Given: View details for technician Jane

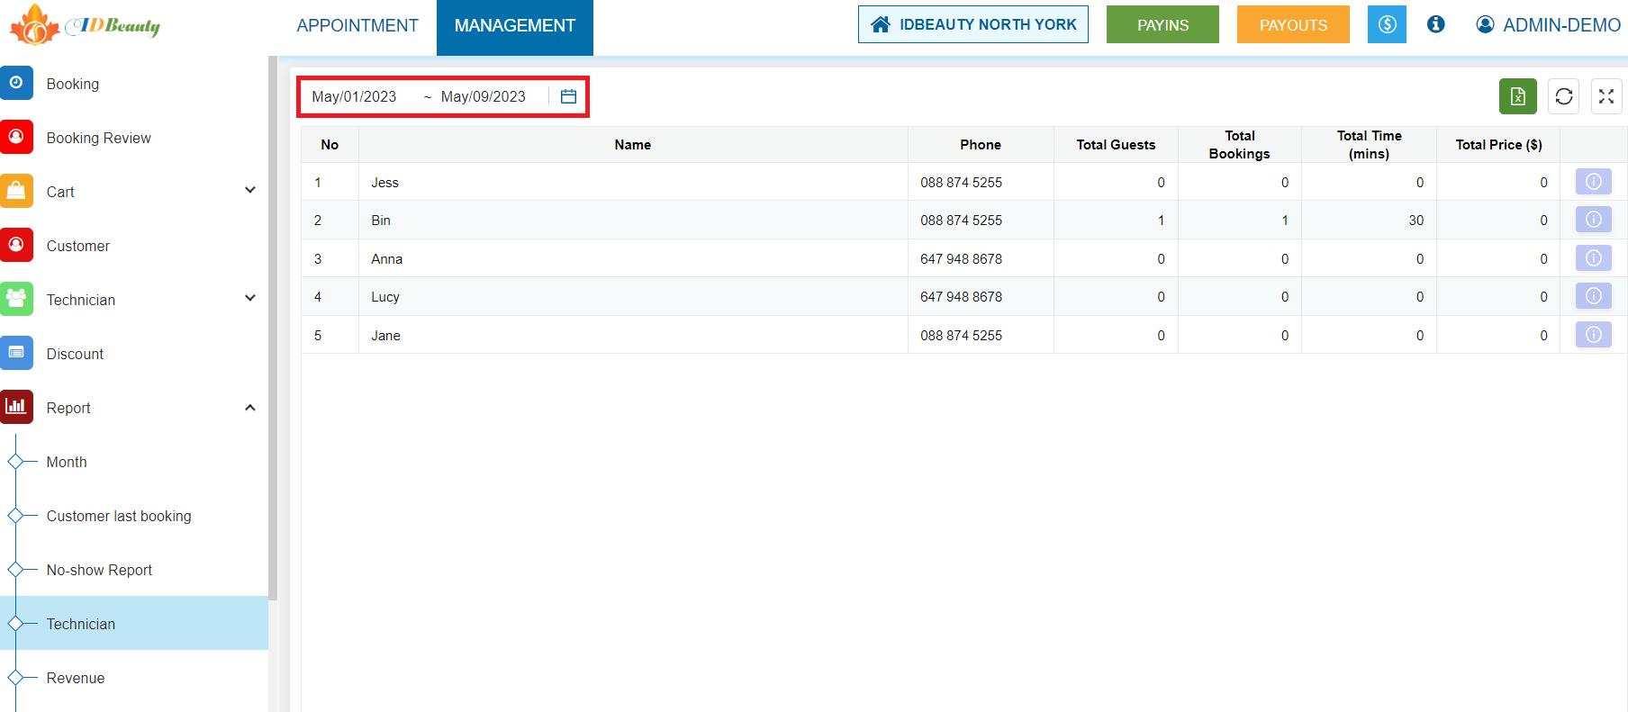Looking at the screenshot, I should tap(1594, 335).
